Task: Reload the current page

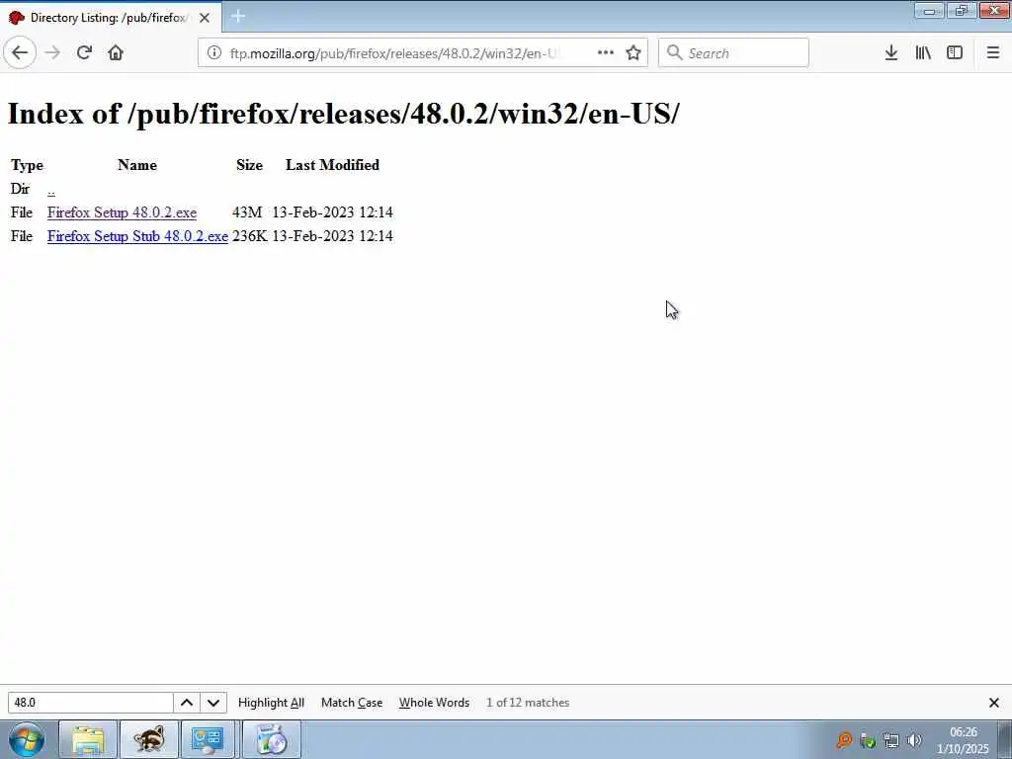Action: (x=84, y=53)
